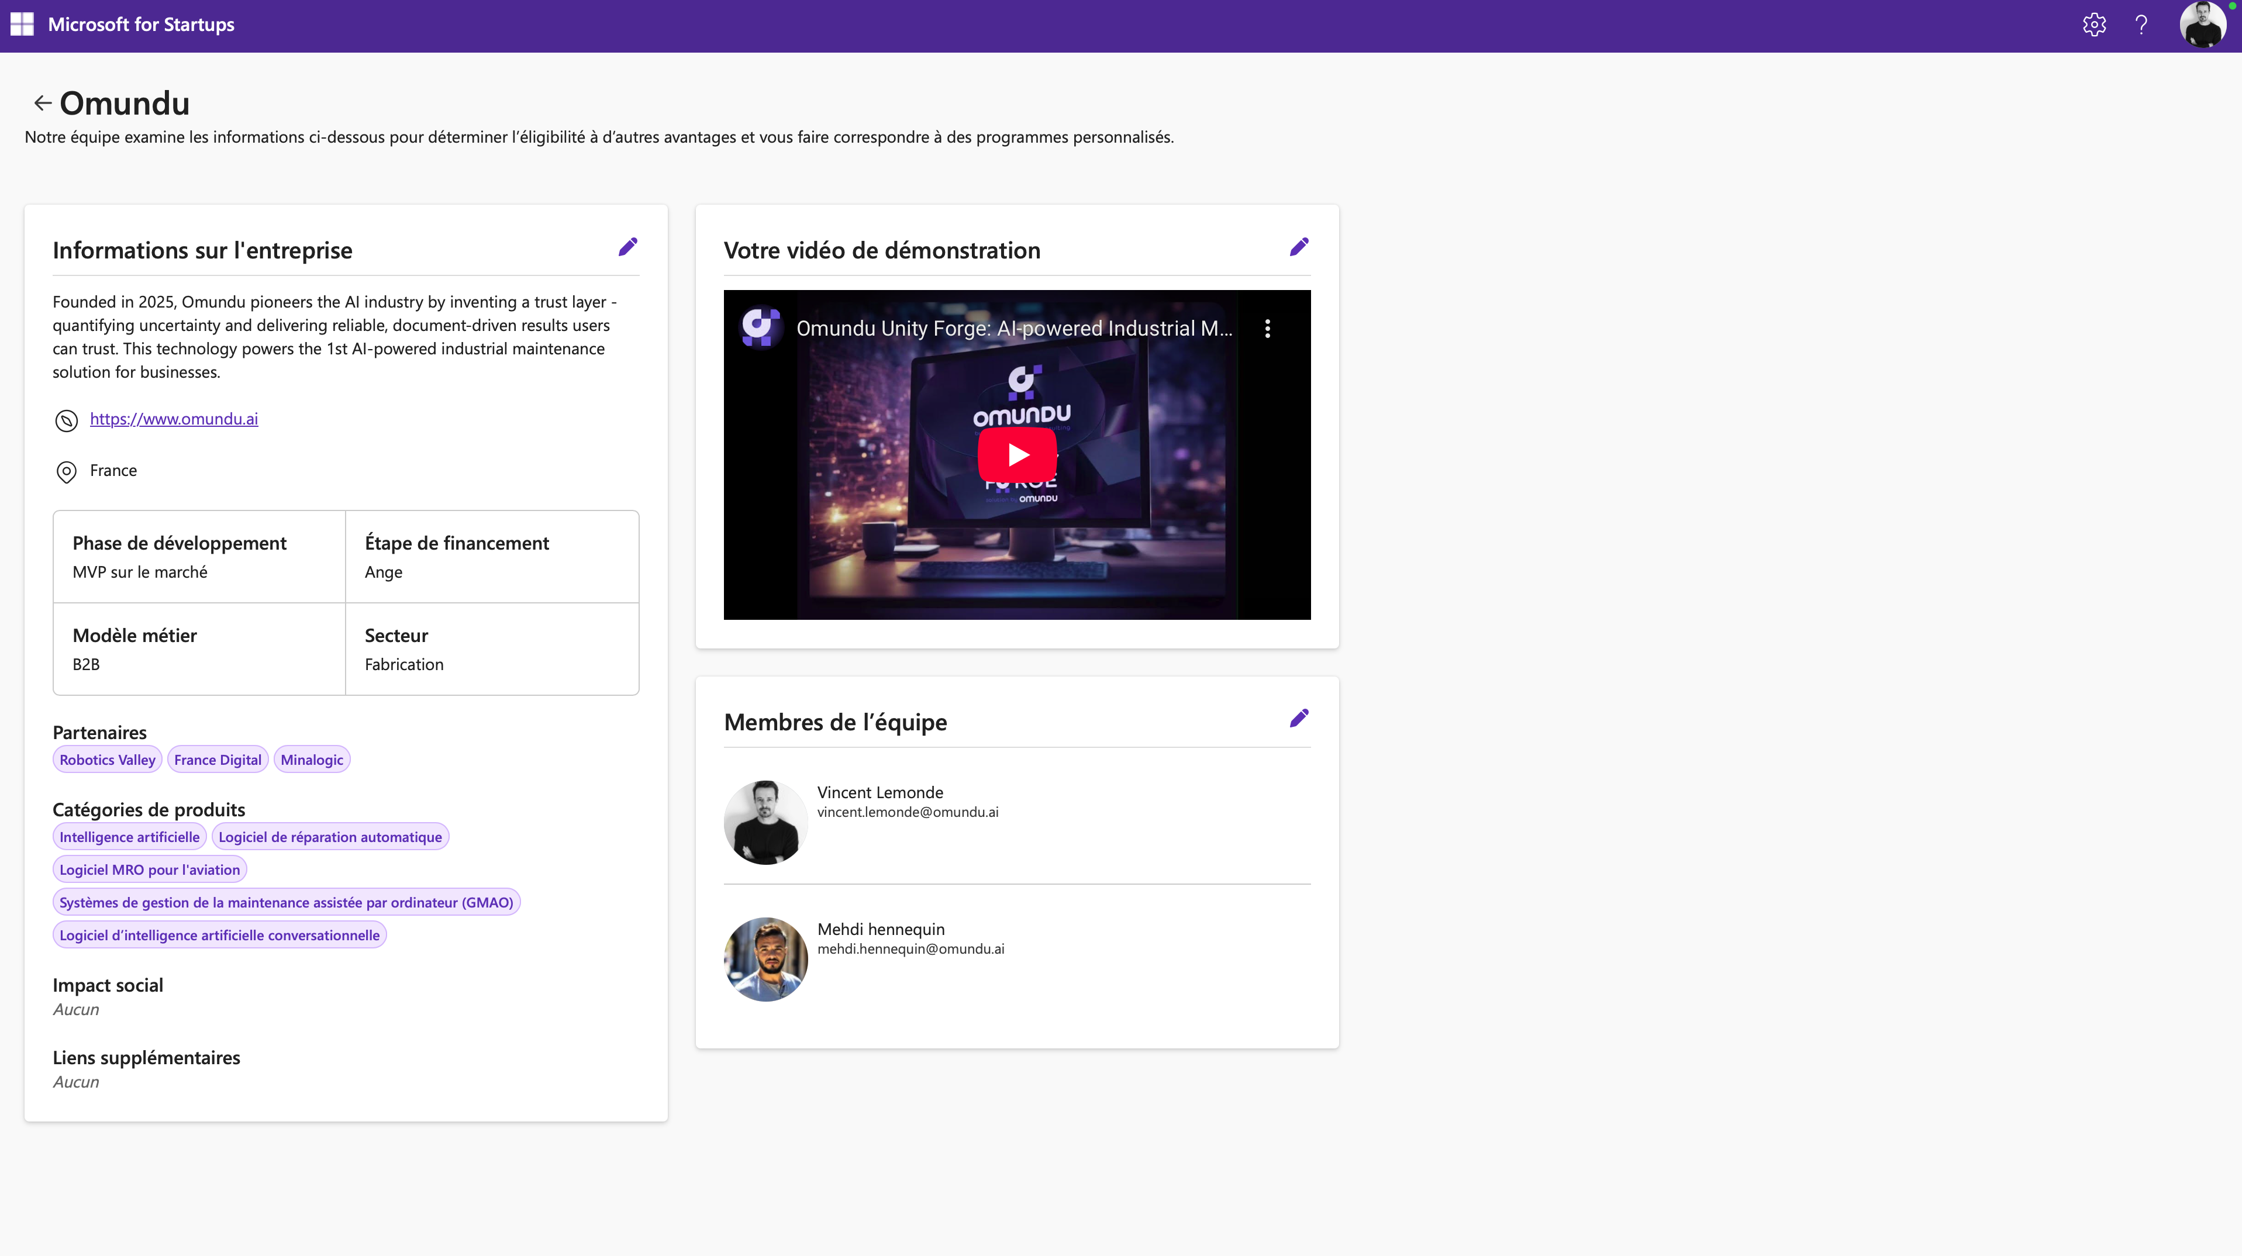
Task: Open the video's three-dot options menu
Action: click(1267, 328)
